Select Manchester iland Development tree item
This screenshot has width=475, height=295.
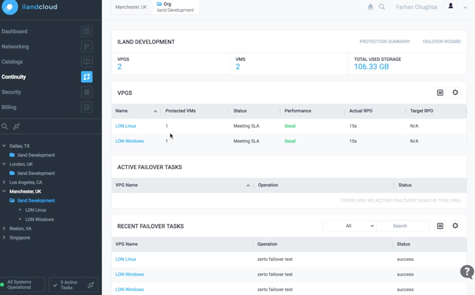(x=36, y=201)
